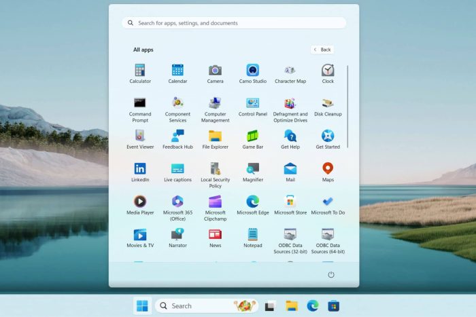The image size is (476, 317).
Task: Launch Microsoft Edge from the taskbar
Action: pyautogui.click(x=312, y=306)
